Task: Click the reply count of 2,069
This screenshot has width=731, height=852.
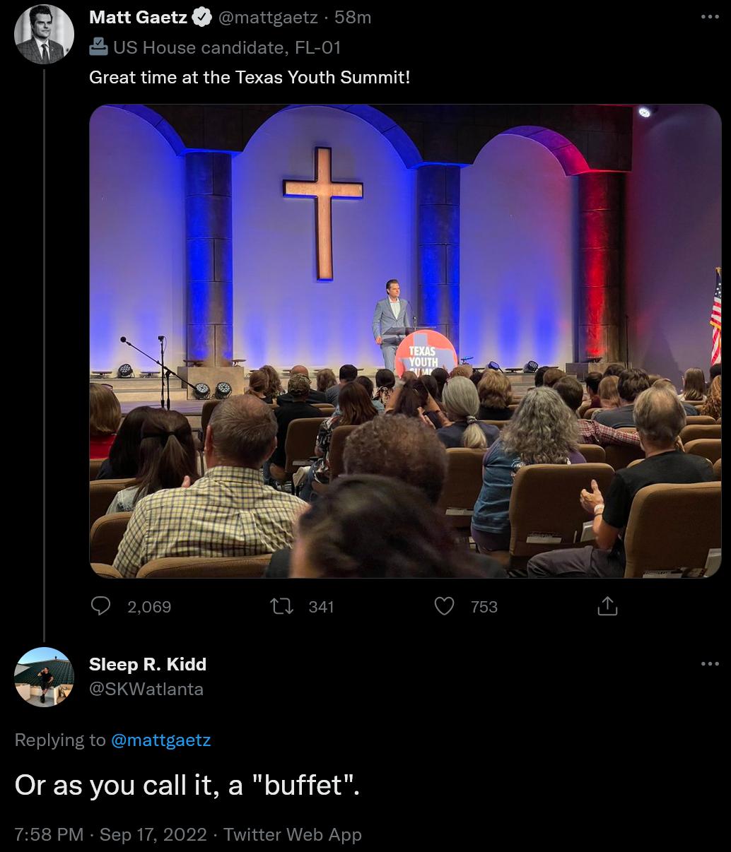Action: (148, 606)
